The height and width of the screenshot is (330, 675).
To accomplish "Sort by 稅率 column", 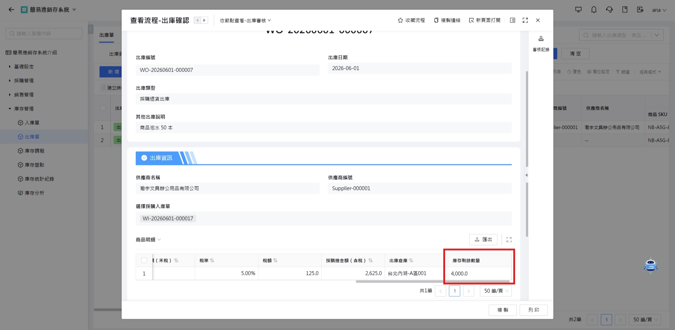I will pyautogui.click(x=212, y=260).
